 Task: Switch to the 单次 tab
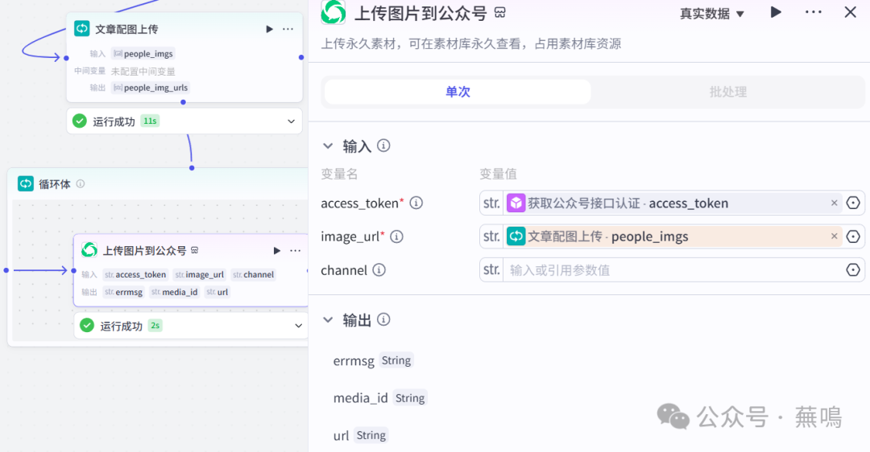coord(458,92)
